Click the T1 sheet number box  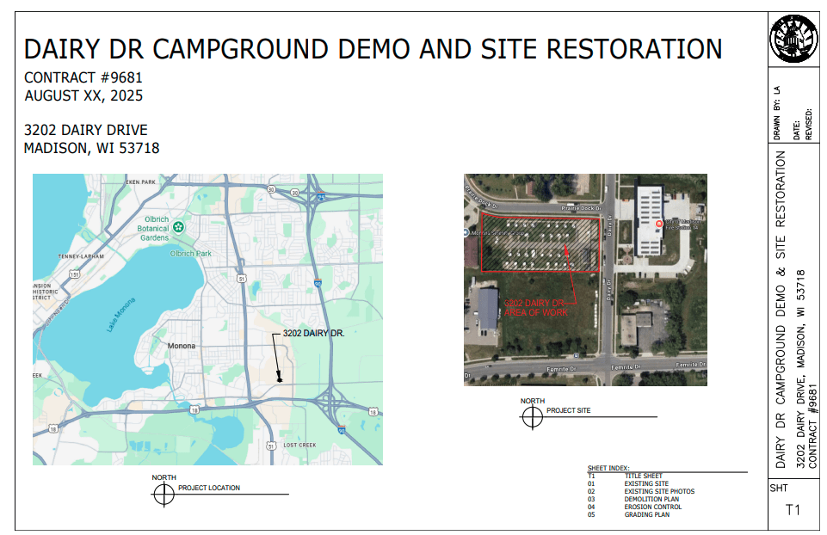[793, 510]
